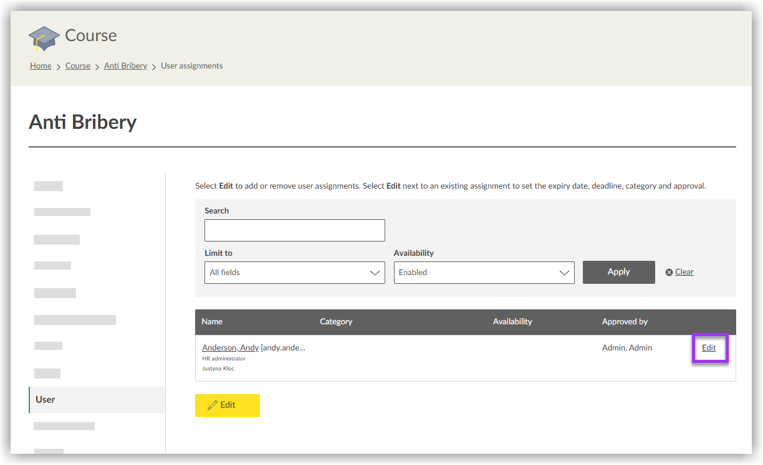Navigate to Anti Bribery breadcrumb link
Screen dimensions: 763x465
[x=125, y=66]
